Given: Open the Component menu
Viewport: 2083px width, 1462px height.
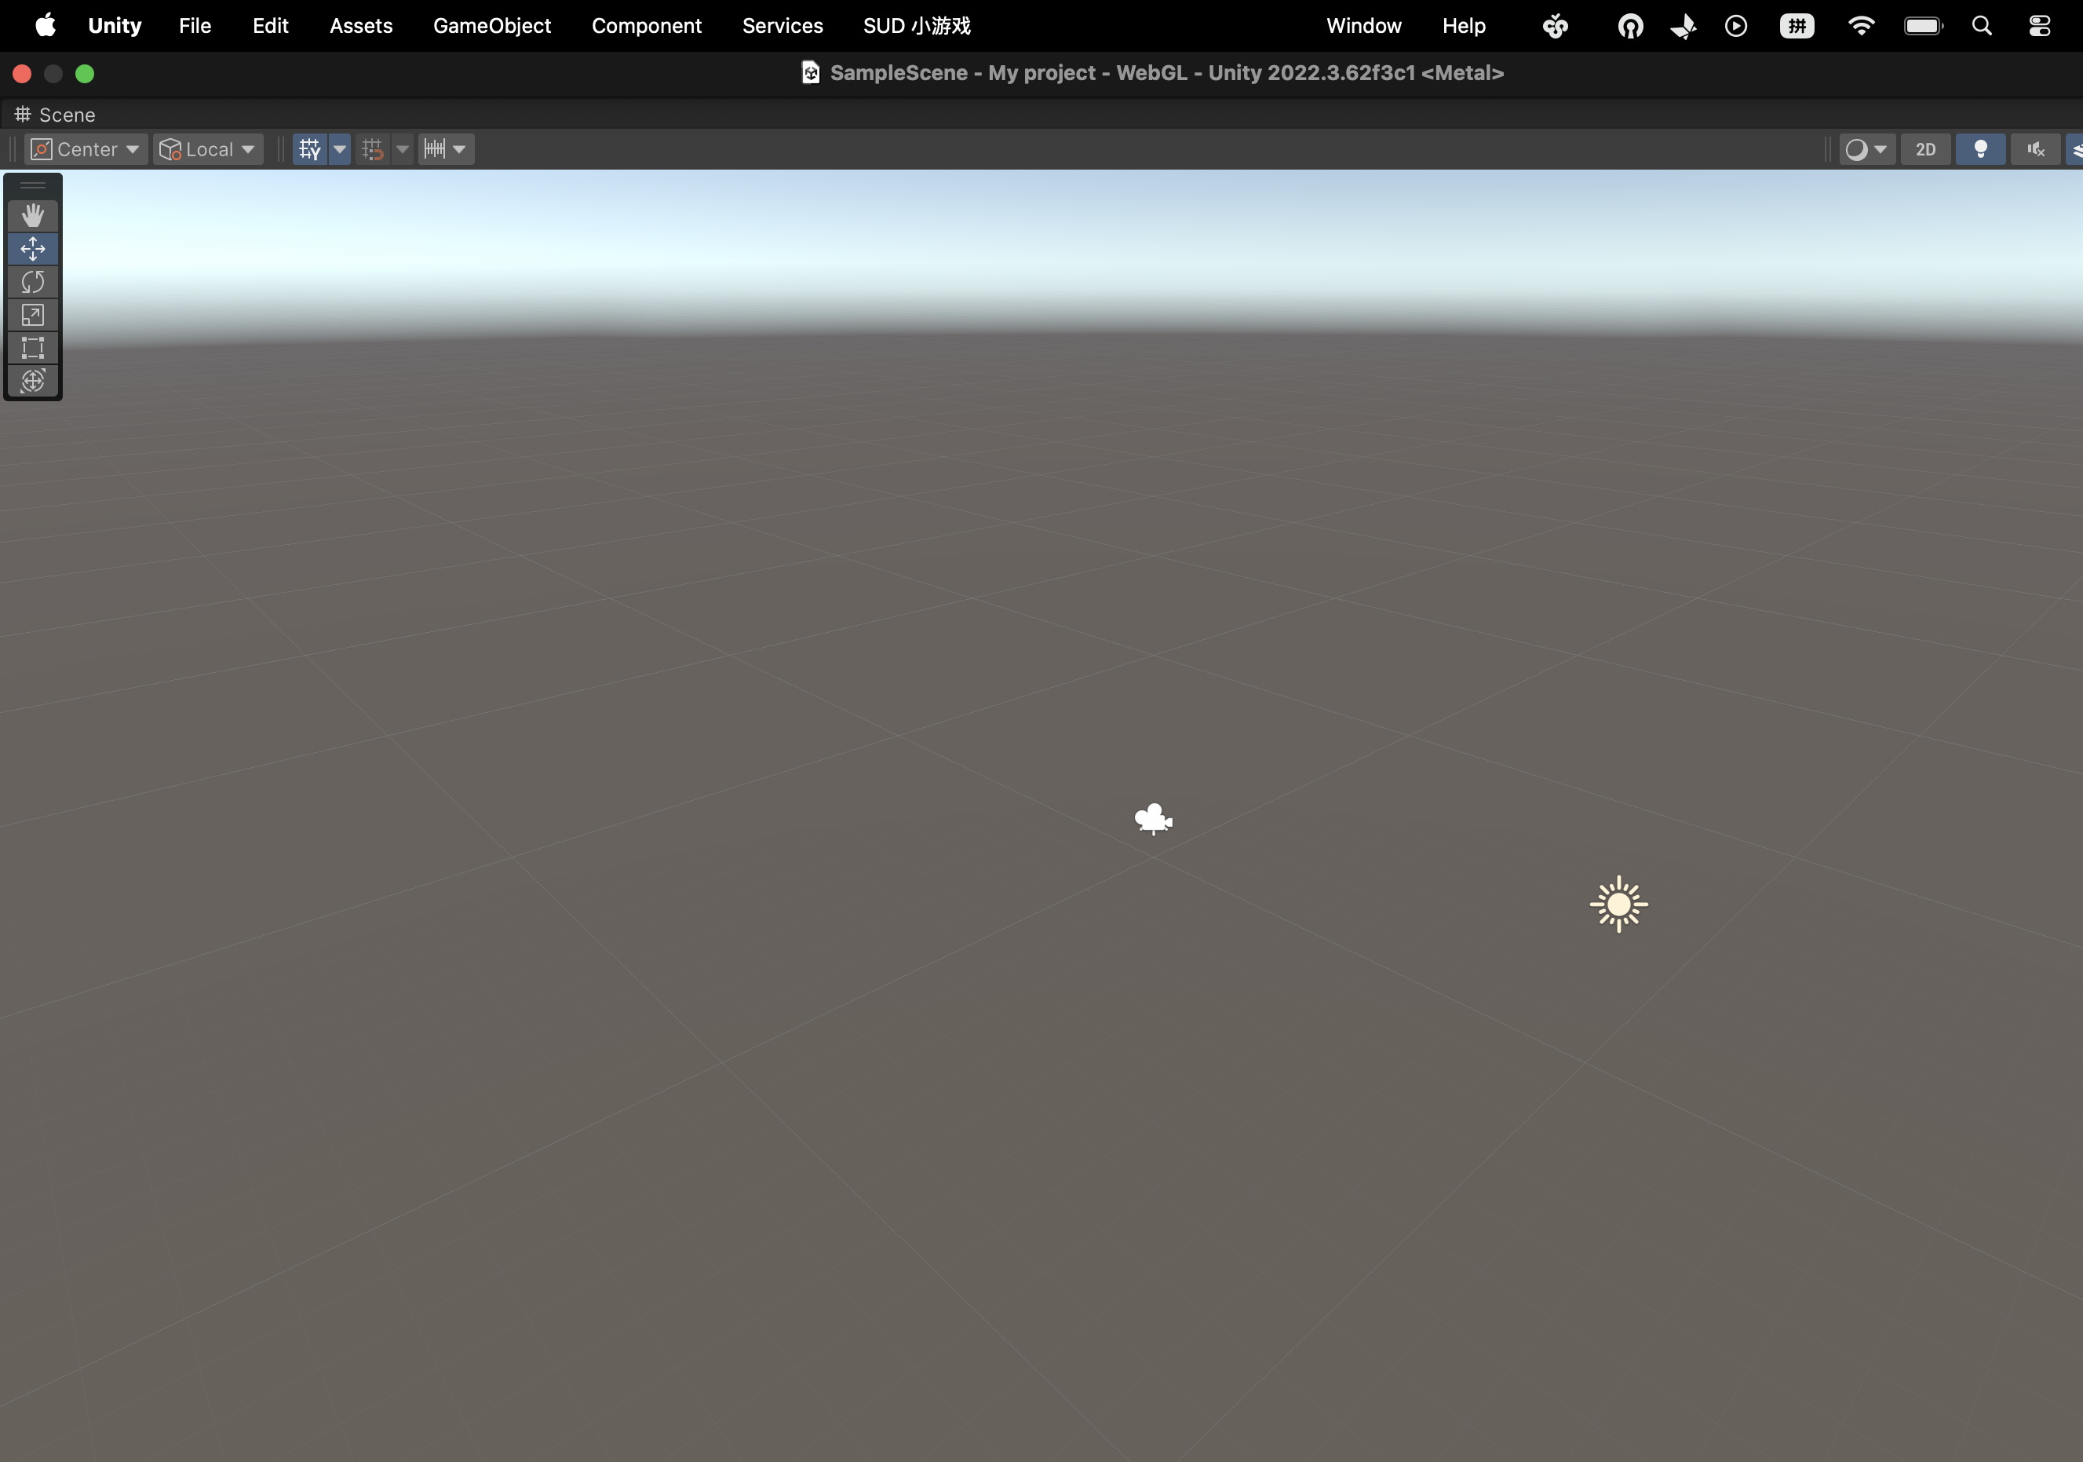Looking at the screenshot, I should coord(646,25).
